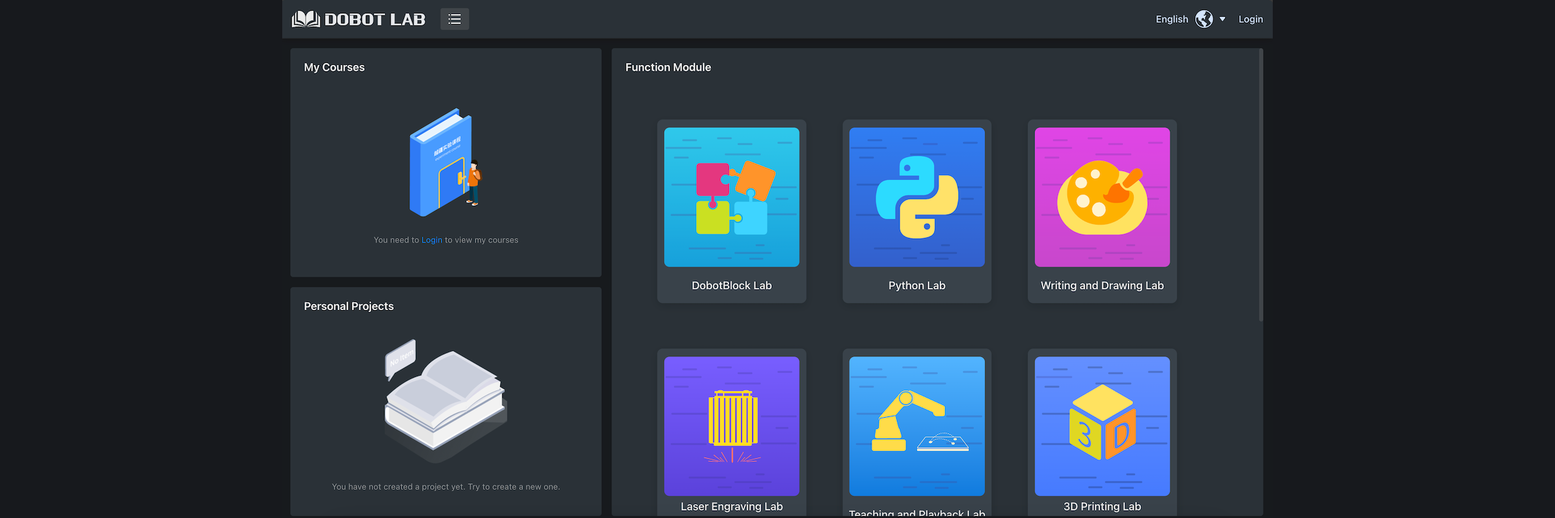This screenshot has width=1555, height=518.
Task: Click the Function Module scrollbar
Action: [x=1261, y=184]
